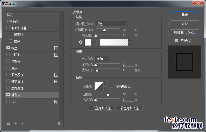
Task: Click the 范围 range value field 50
Action: (x=128, y=94)
